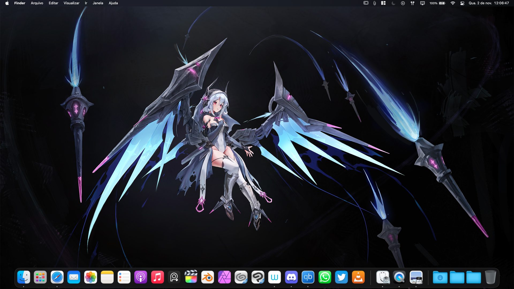Image resolution: width=514 pixels, height=289 pixels.
Task: Open the Editar menu
Action: pos(54,3)
